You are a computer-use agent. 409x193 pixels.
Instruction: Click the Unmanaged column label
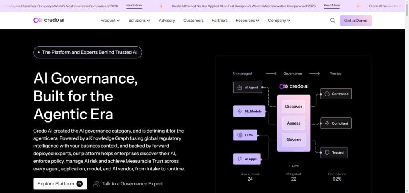coord(242,74)
